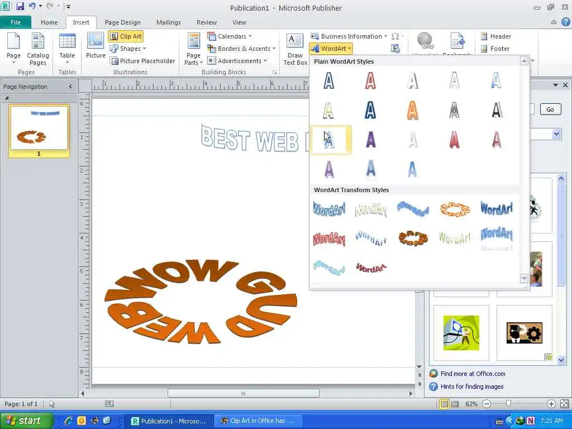This screenshot has height=429, width=572.
Task: Select the computer clip art thumbnail
Action: (x=461, y=333)
